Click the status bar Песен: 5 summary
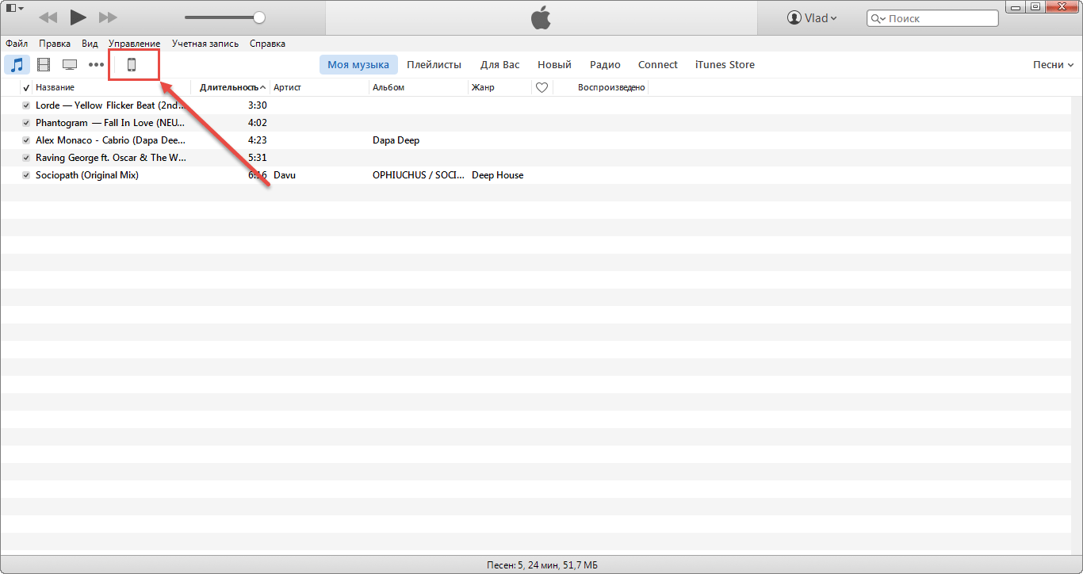 click(x=541, y=565)
